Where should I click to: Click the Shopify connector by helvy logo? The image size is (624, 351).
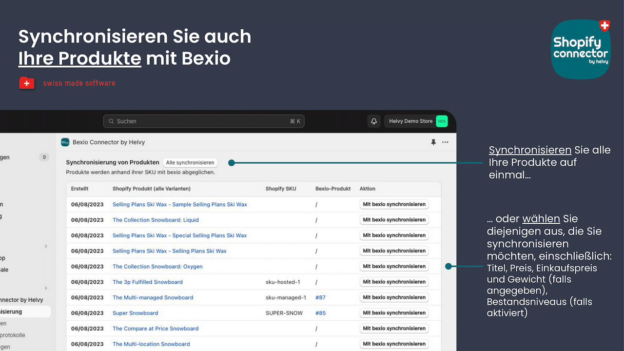581,49
